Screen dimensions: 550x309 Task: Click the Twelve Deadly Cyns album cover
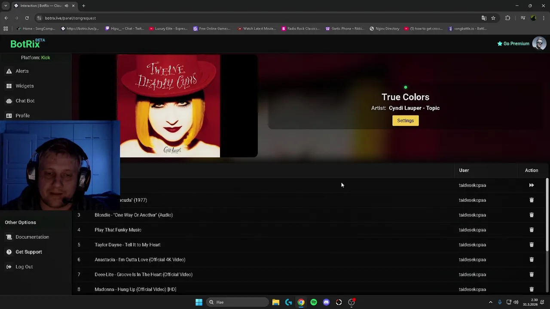[168, 106]
